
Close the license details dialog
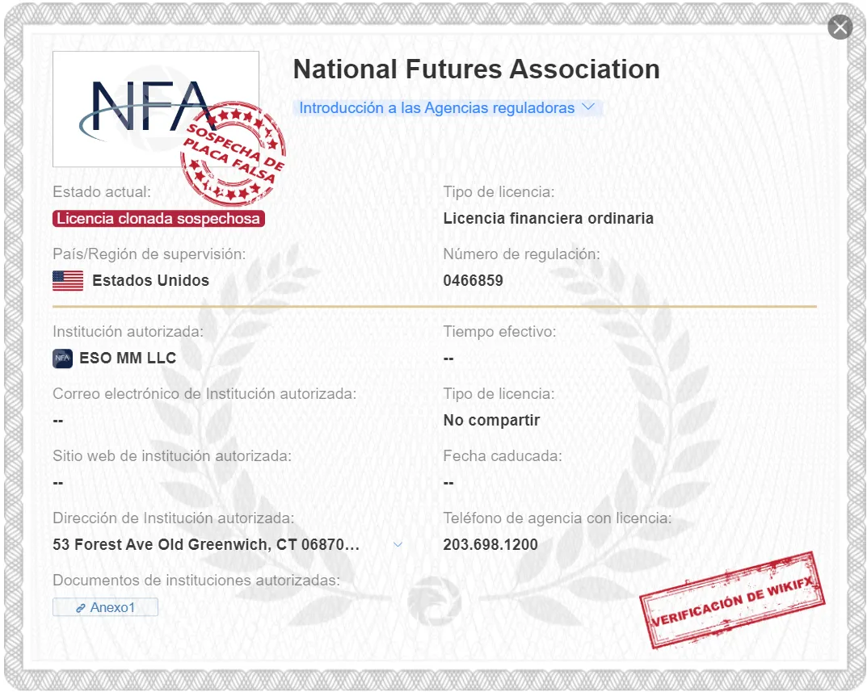click(840, 27)
